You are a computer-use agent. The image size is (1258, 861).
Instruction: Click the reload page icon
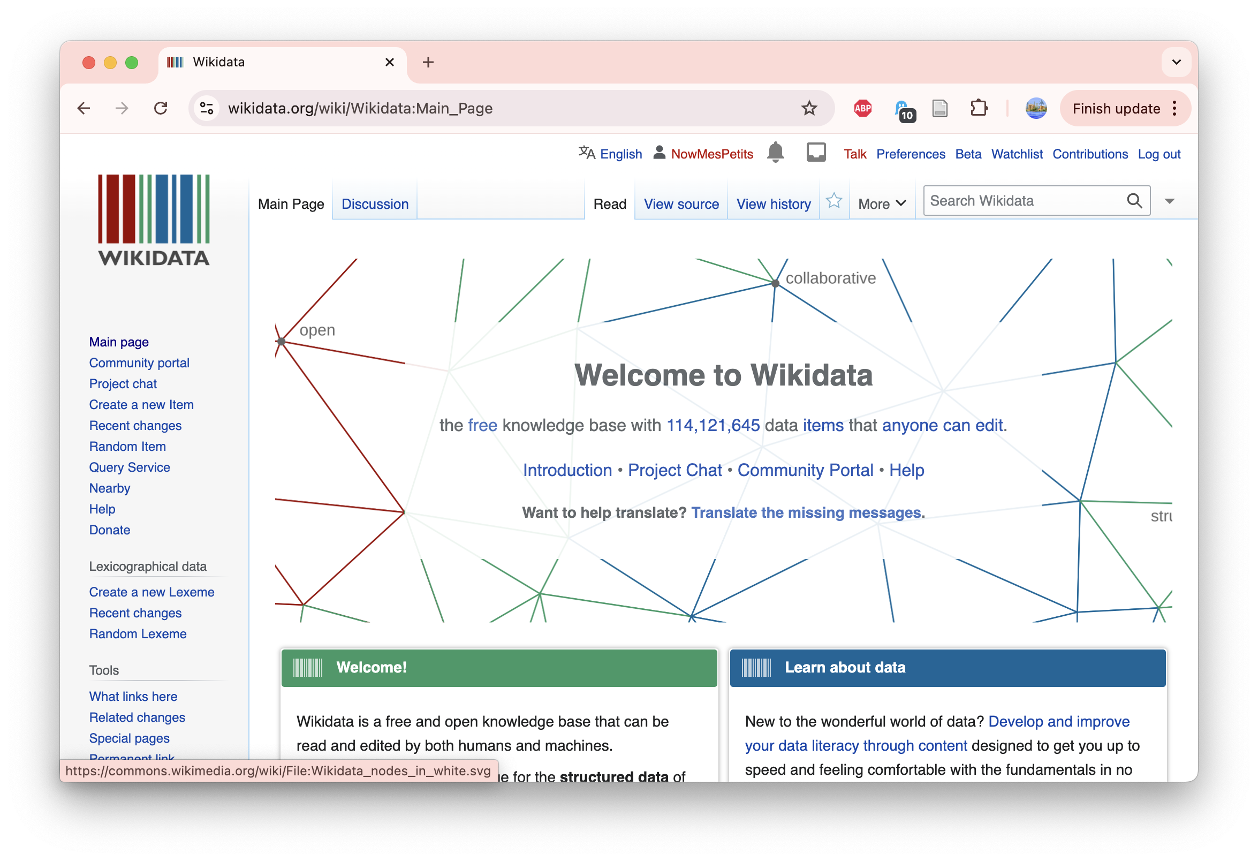pos(162,108)
